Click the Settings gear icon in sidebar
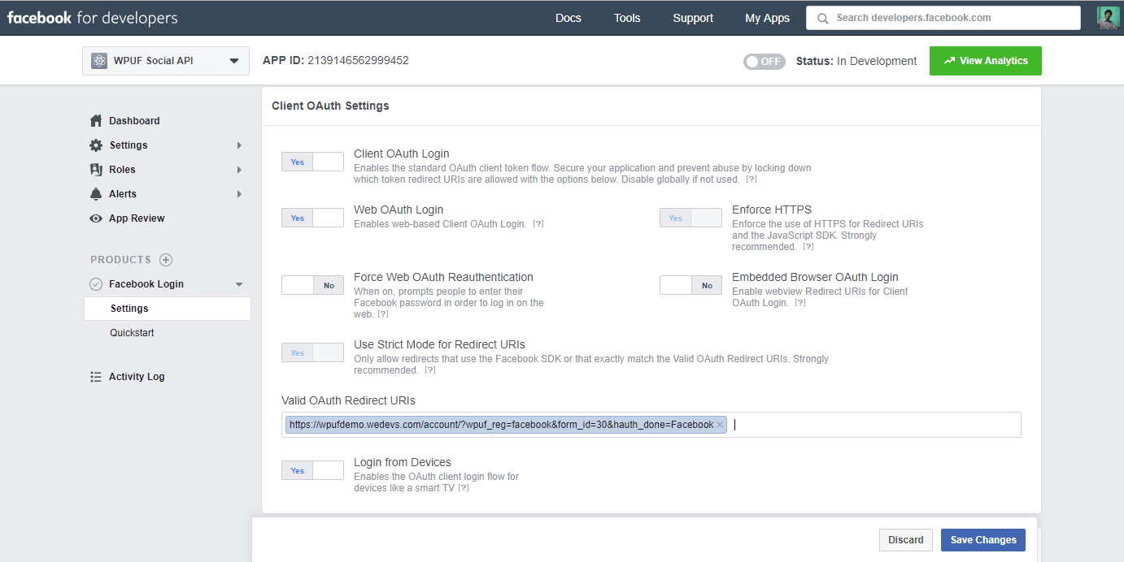The height and width of the screenshot is (562, 1124). coord(96,145)
